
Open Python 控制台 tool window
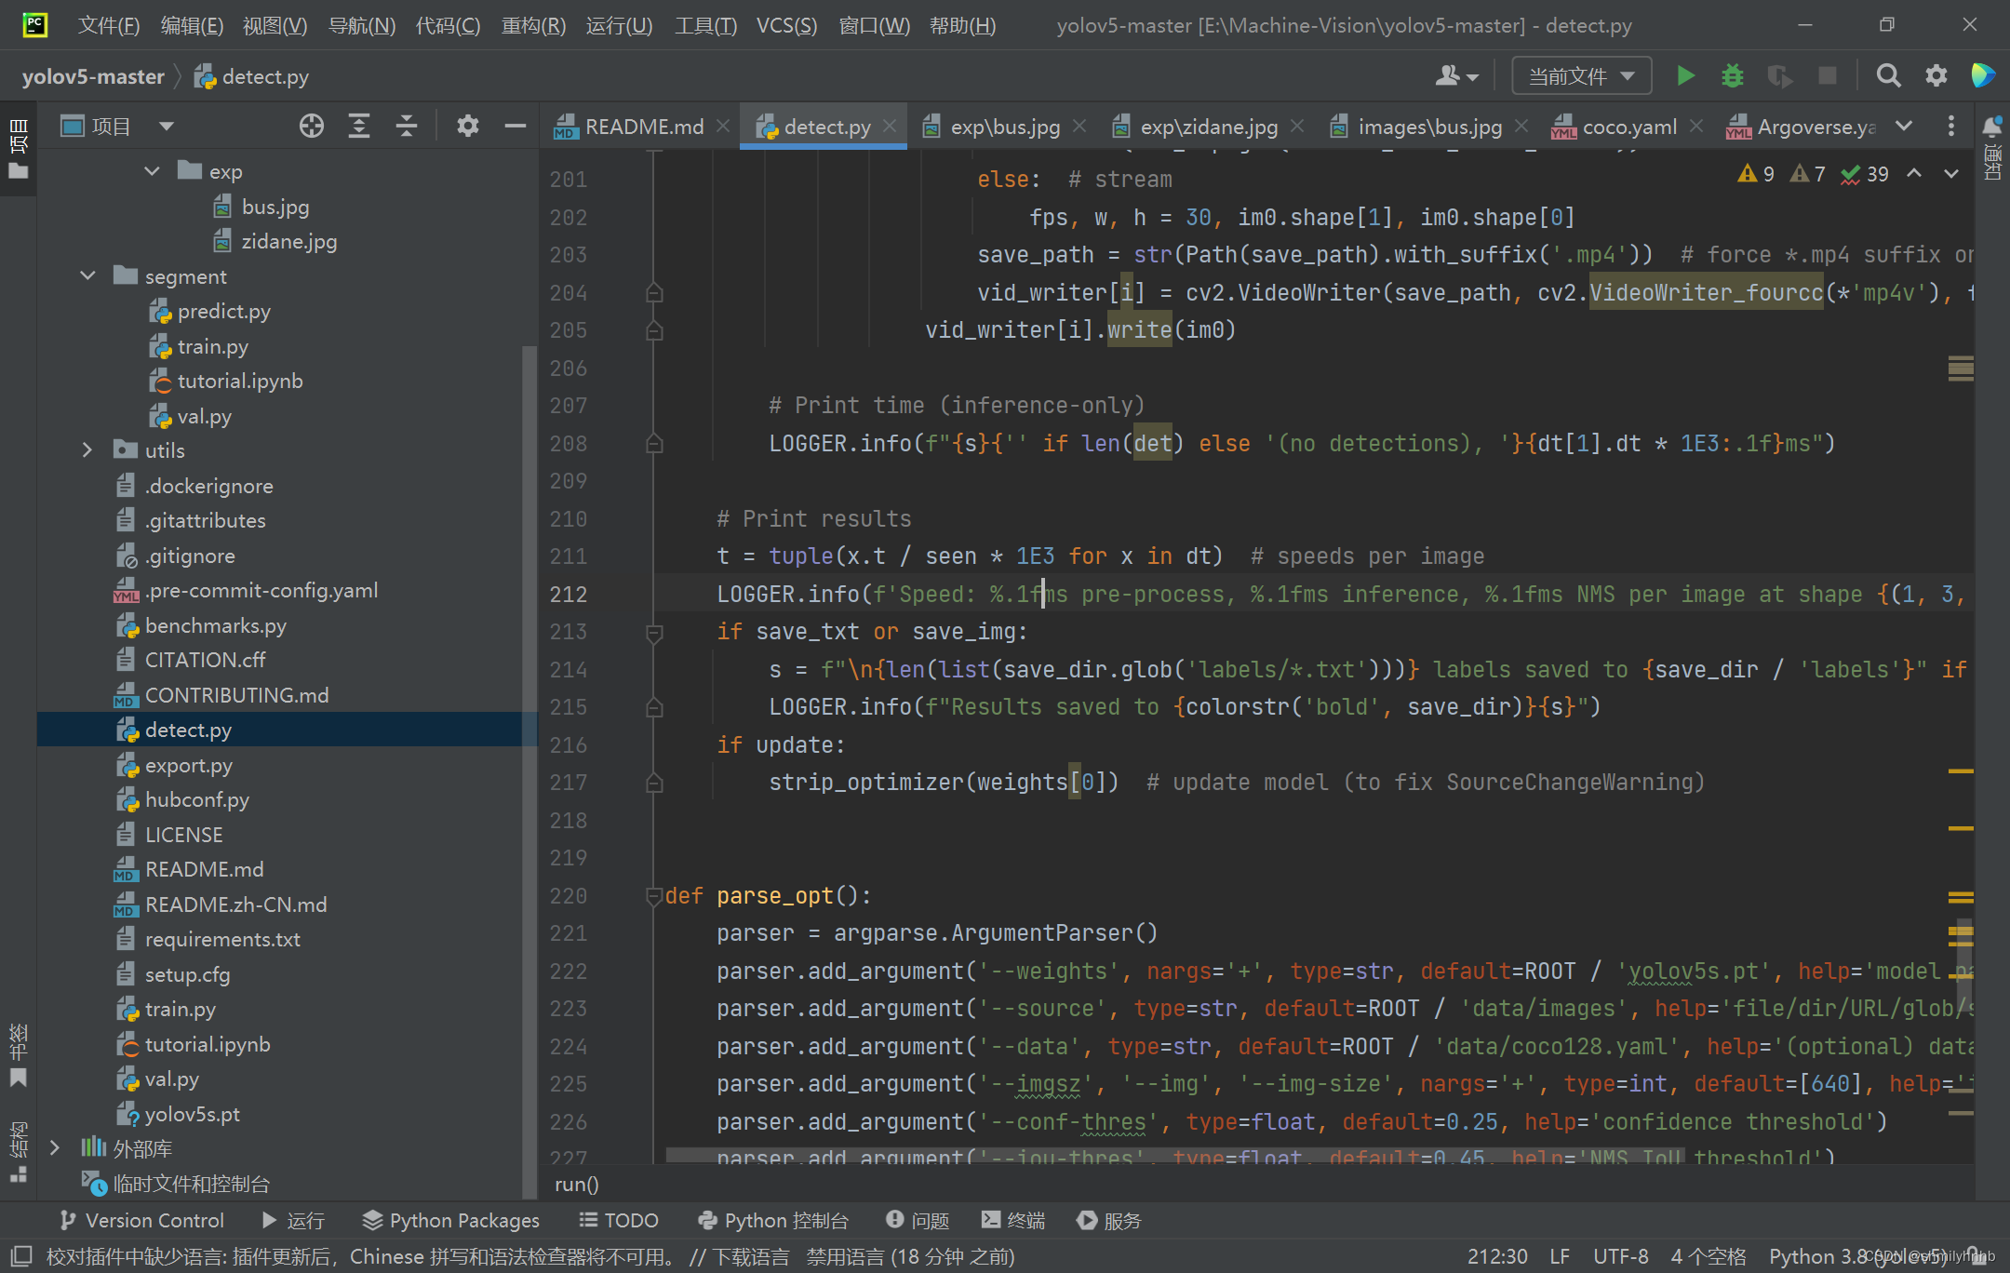click(773, 1220)
